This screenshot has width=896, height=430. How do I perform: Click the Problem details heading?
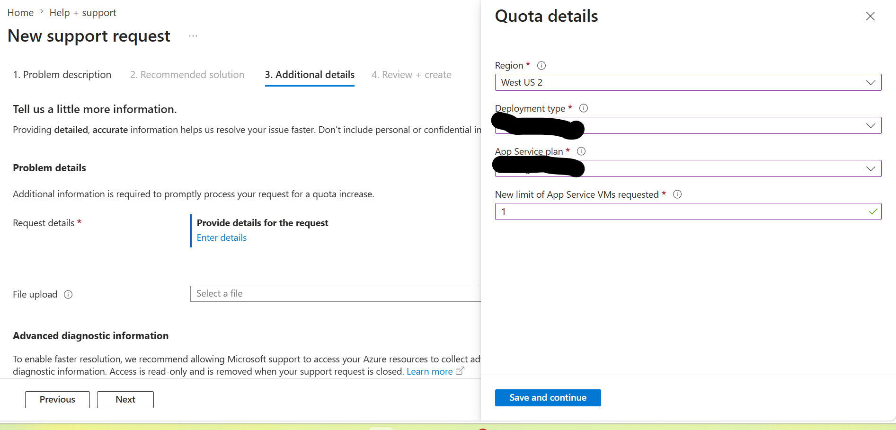coord(49,168)
